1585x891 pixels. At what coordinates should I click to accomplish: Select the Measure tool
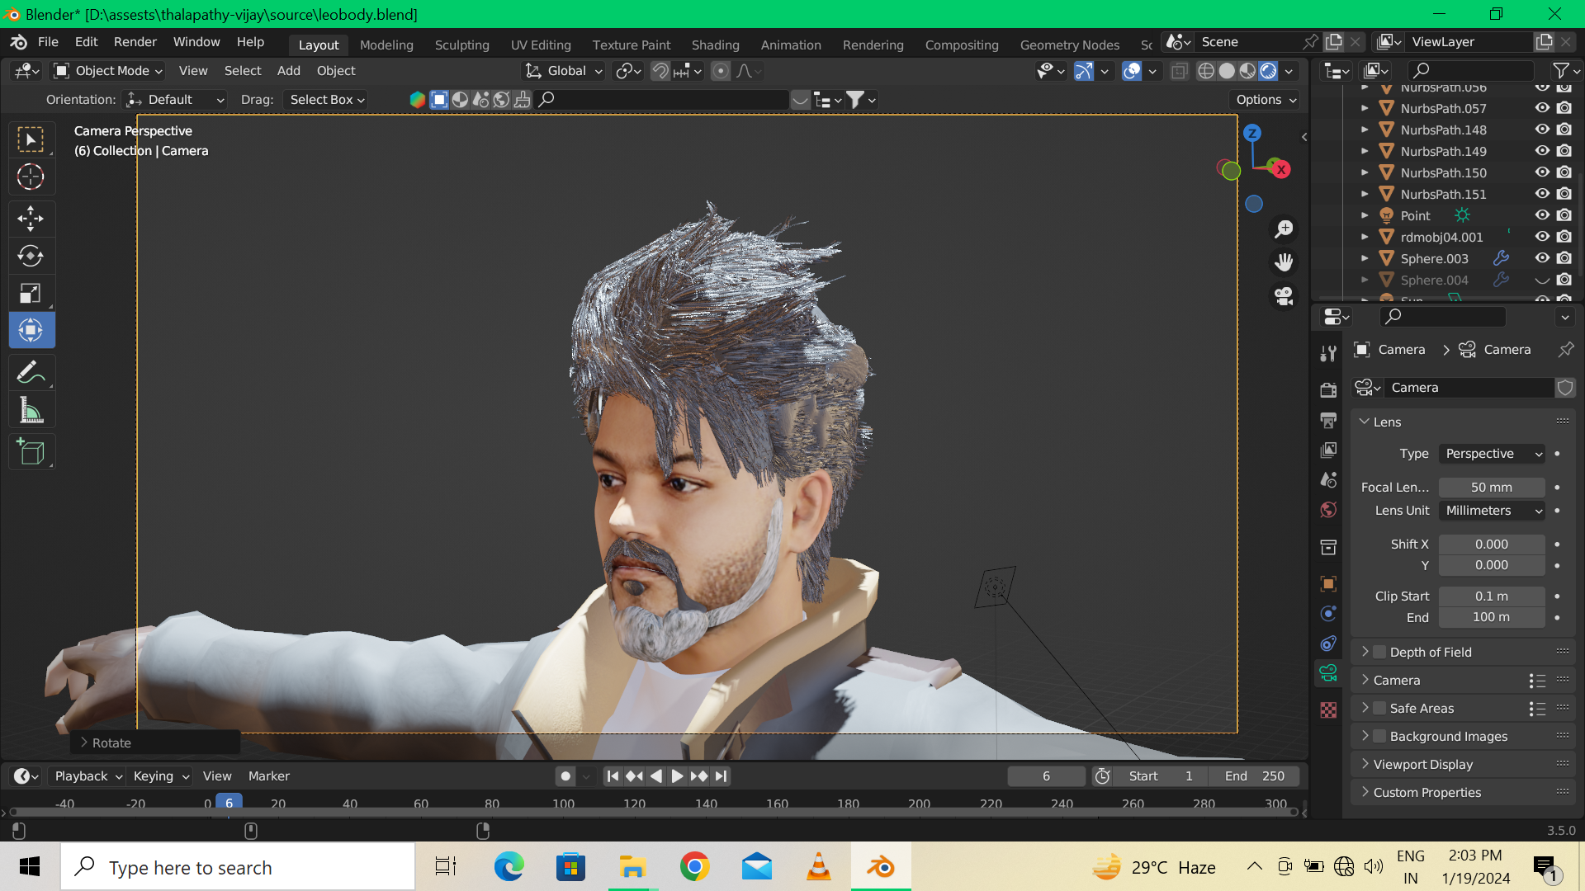point(31,410)
